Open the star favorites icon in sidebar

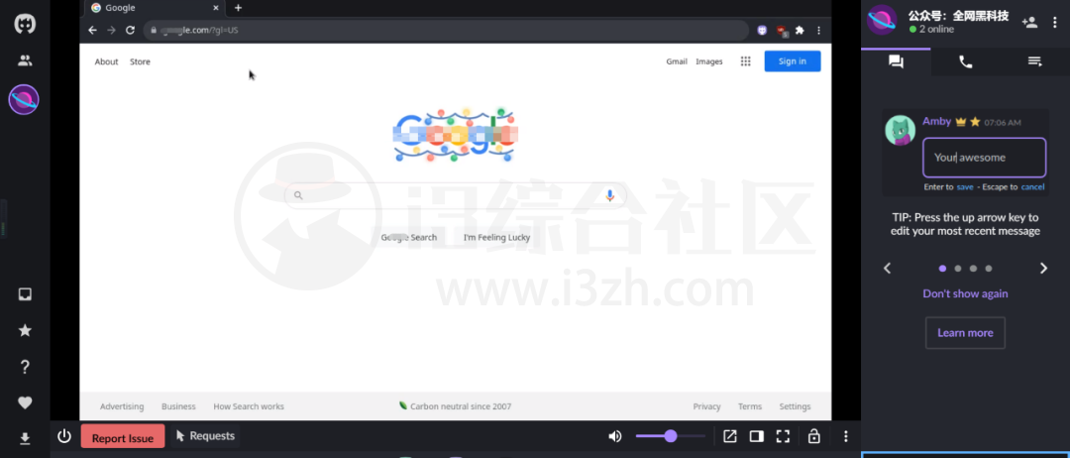(x=25, y=330)
